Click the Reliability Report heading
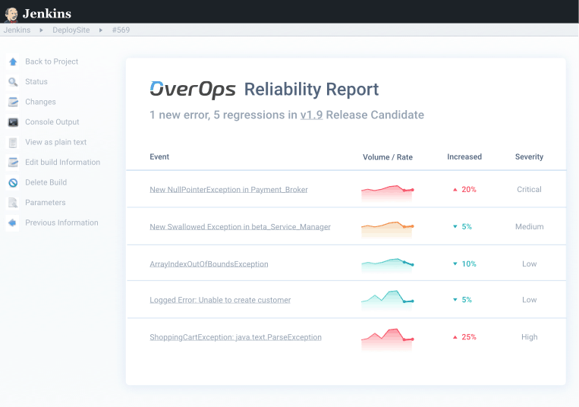Screen dimensions: 579x407 pyautogui.click(x=311, y=90)
